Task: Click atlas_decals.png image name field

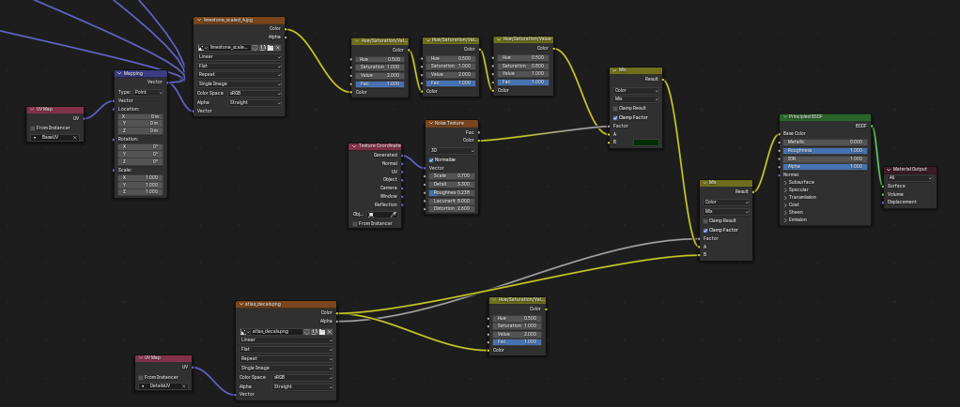Action: click(x=277, y=331)
